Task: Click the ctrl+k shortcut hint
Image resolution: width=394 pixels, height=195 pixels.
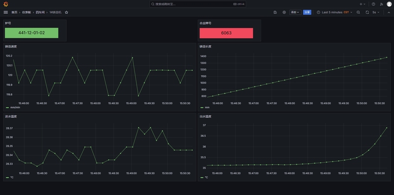Action: [239, 4]
